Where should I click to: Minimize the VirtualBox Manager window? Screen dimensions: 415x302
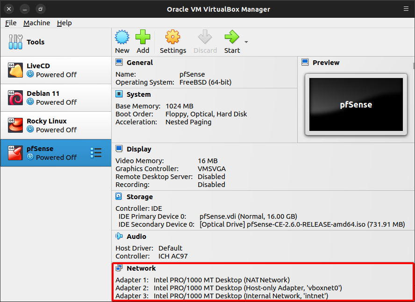point(25,9)
